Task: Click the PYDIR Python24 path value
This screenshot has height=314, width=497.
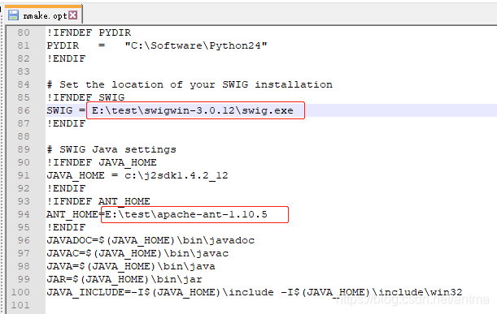Action: [x=196, y=45]
